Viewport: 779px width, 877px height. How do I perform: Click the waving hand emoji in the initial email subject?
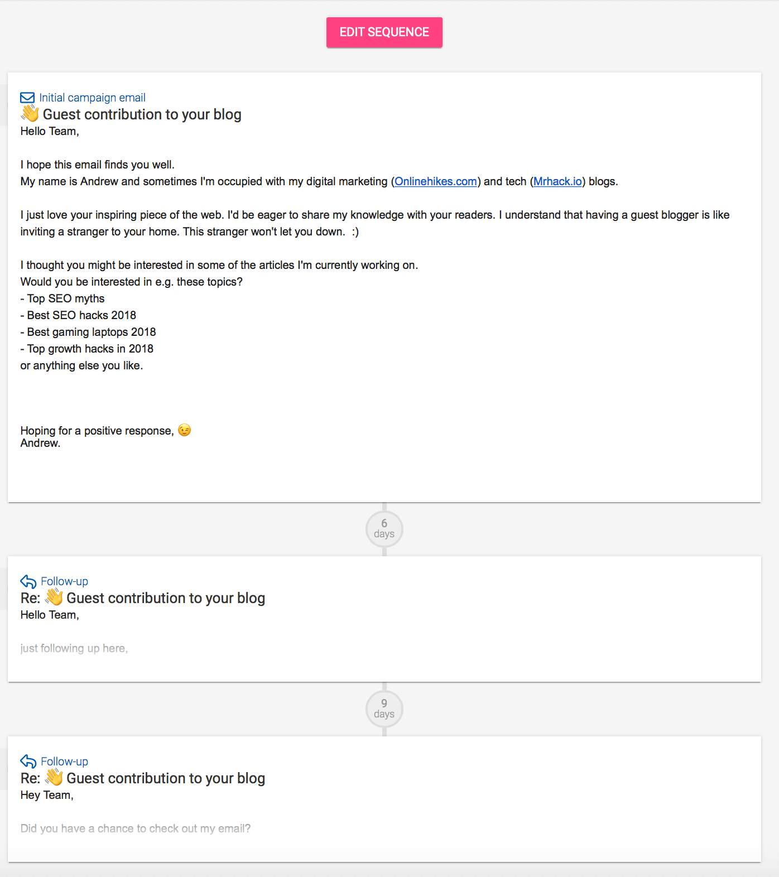pyautogui.click(x=30, y=113)
